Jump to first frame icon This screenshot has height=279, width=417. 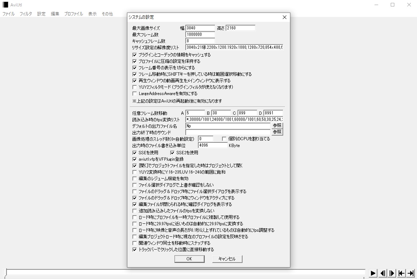click(x=402, y=273)
